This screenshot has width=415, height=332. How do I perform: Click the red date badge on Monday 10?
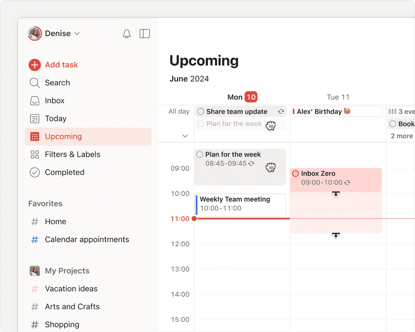tap(252, 97)
